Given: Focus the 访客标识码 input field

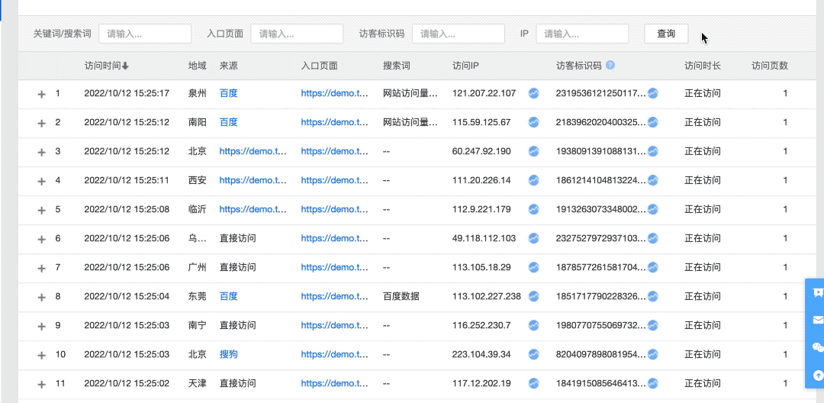Looking at the screenshot, I should (459, 34).
